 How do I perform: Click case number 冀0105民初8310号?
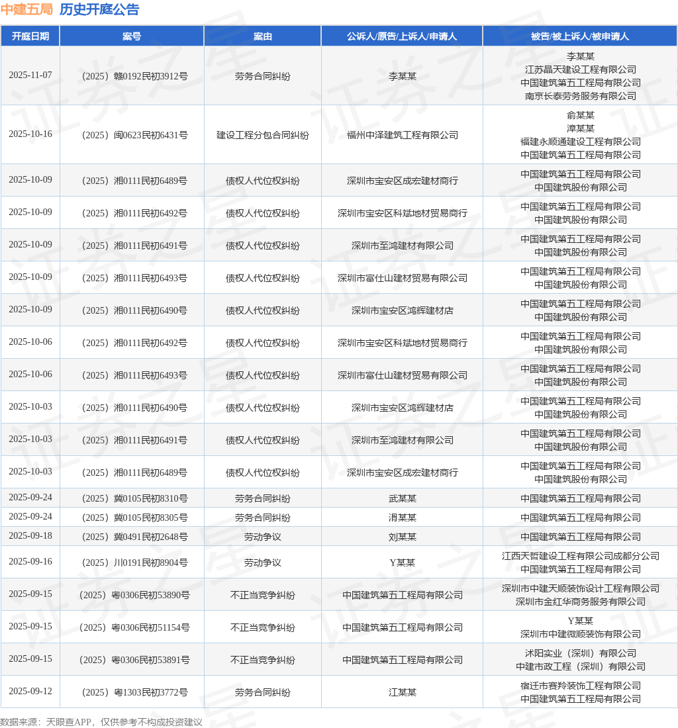pyautogui.click(x=134, y=498)
